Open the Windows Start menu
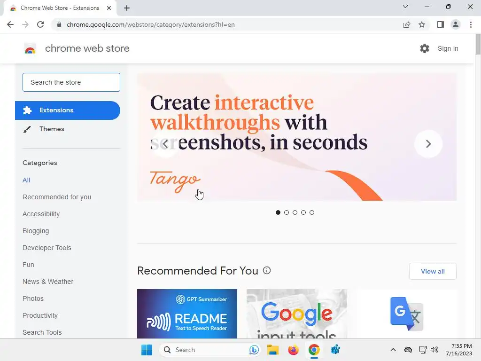Viewport: 481px width, 361px height. pos(147,350)
